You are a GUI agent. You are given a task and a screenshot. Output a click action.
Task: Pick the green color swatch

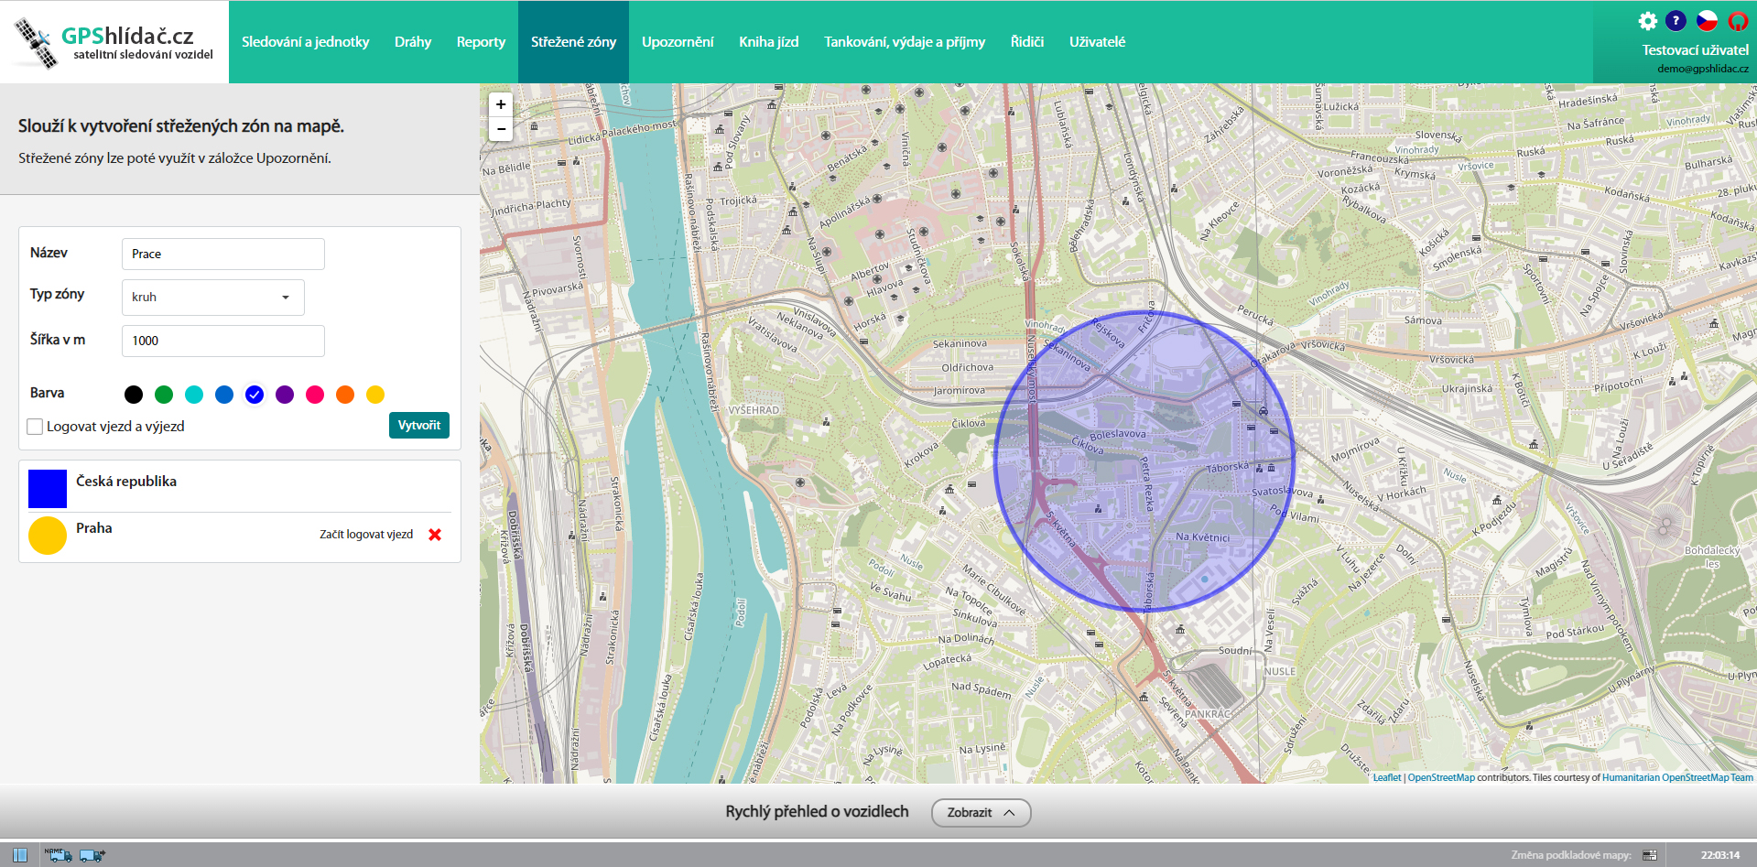pyautogui.click(x=164, y=395)
